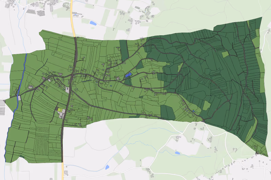Select the light green parcel in the lower dark forest
271x180 pixels.
coord(207,105)
